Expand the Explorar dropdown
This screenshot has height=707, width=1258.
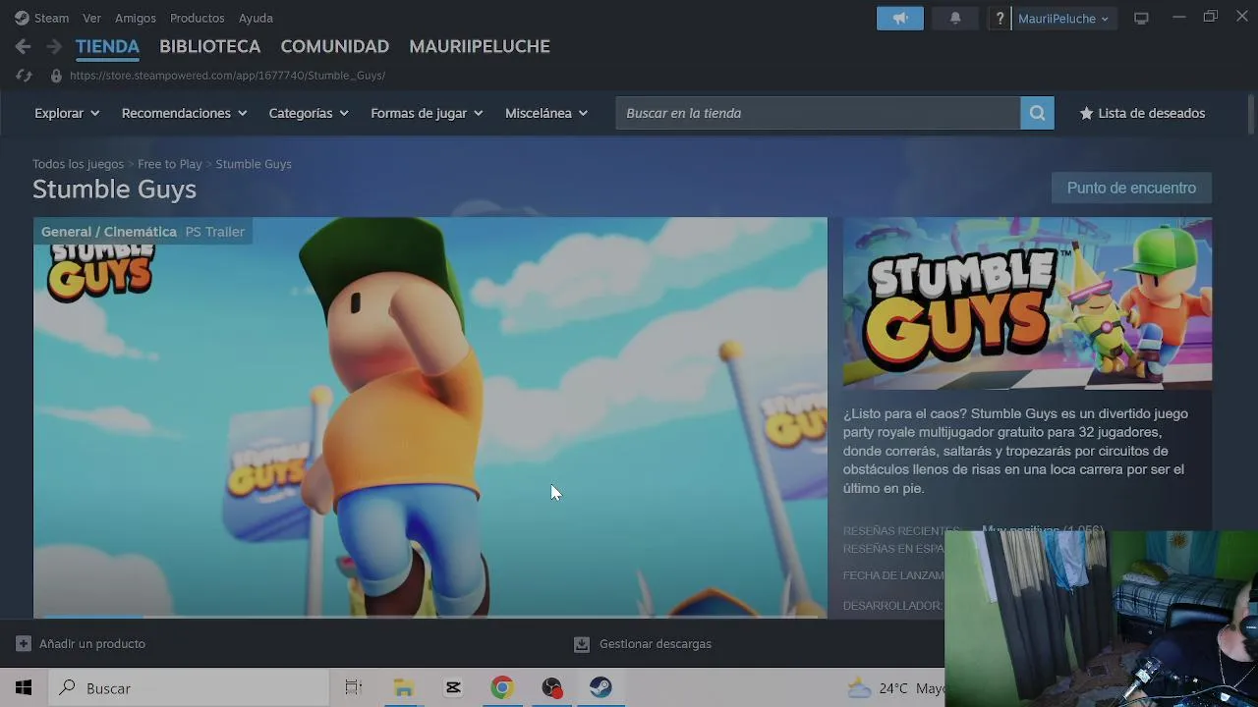point(67,113)
